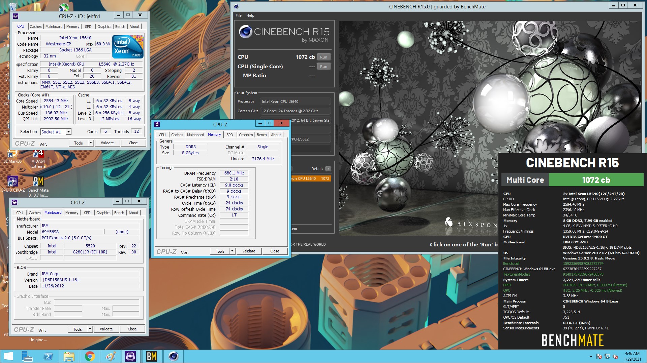Launch PowerShell from the taskbar
Viewport: 647px width, 363px height.
pos(48,356)
